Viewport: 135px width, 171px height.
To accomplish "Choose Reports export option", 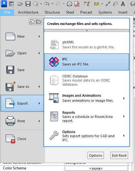I will point(87,116).
